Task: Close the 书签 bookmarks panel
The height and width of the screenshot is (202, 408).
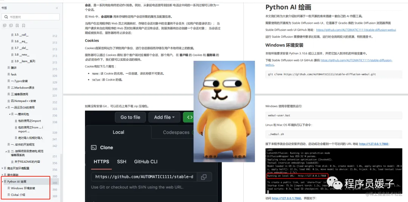Action: click(x=57, y=8)
